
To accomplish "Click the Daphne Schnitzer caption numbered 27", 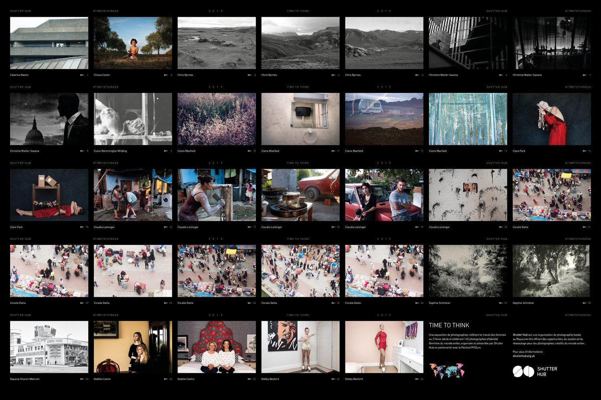I will 440,303.
